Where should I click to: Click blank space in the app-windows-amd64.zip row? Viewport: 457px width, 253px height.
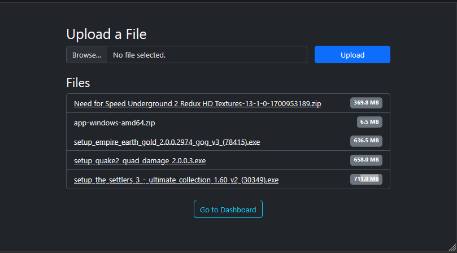click(254, 123)
